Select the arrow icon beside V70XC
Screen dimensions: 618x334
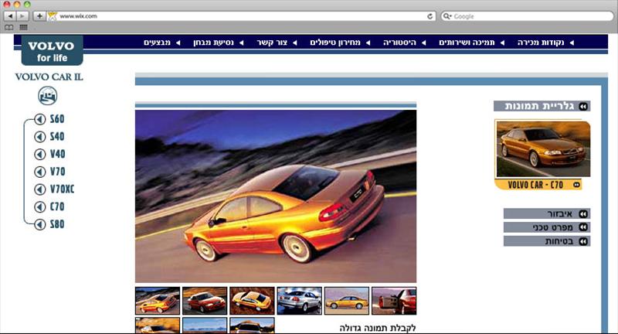coord(40,189)
